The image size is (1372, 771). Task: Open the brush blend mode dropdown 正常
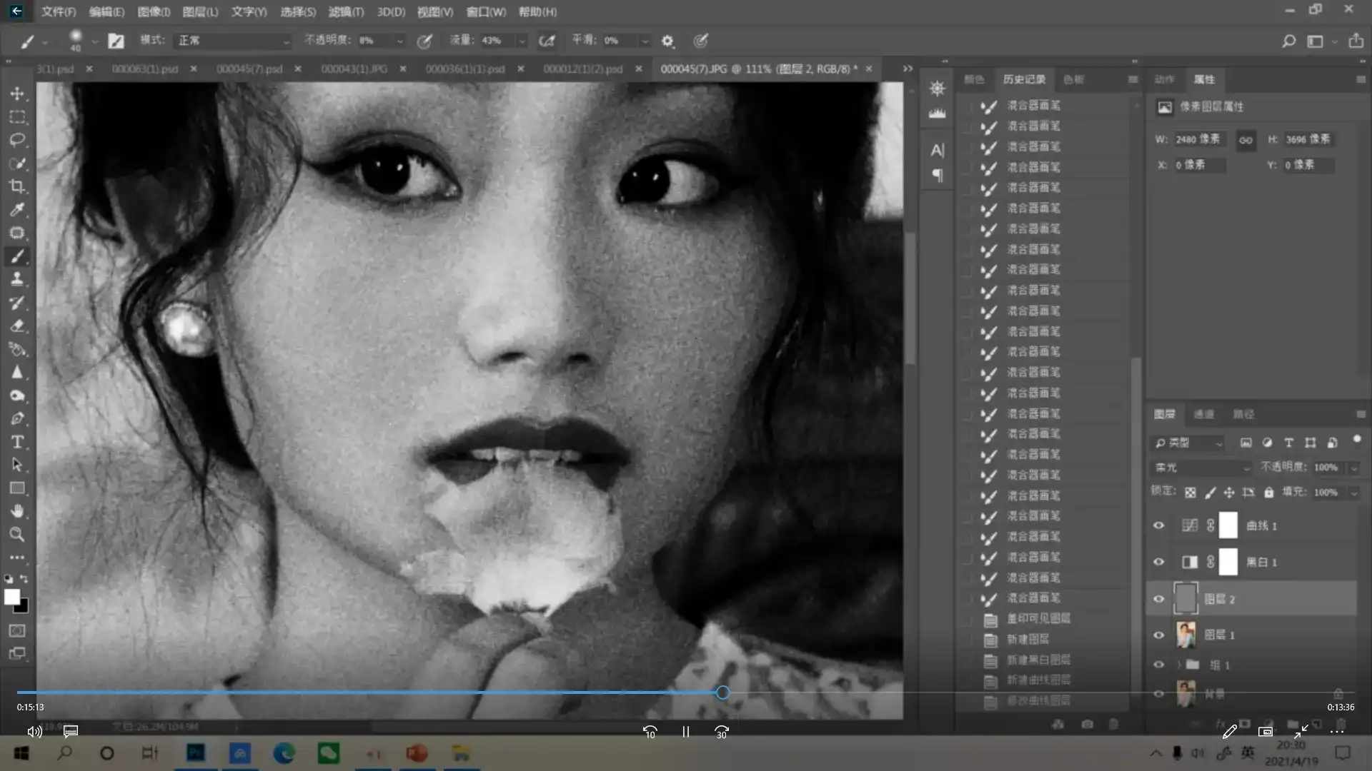(x=232, y=41)
